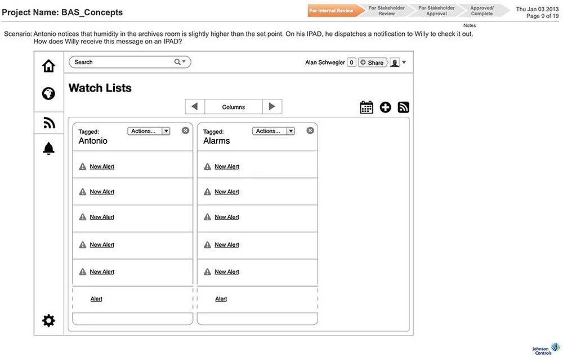563x358 pixels.
Task: Click the Columns label button
Action: pos(234,107)
